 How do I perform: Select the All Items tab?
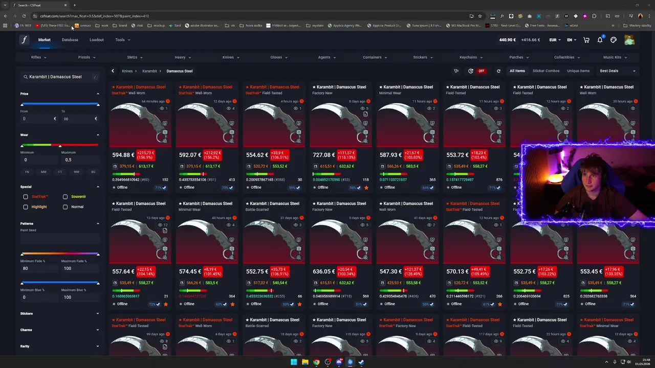coord(517,71)
